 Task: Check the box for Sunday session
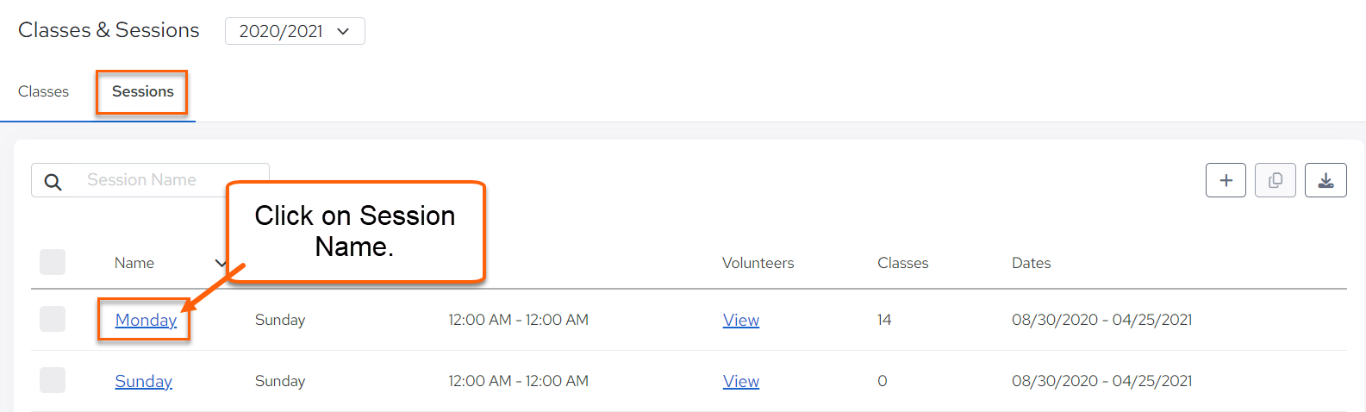53,380
